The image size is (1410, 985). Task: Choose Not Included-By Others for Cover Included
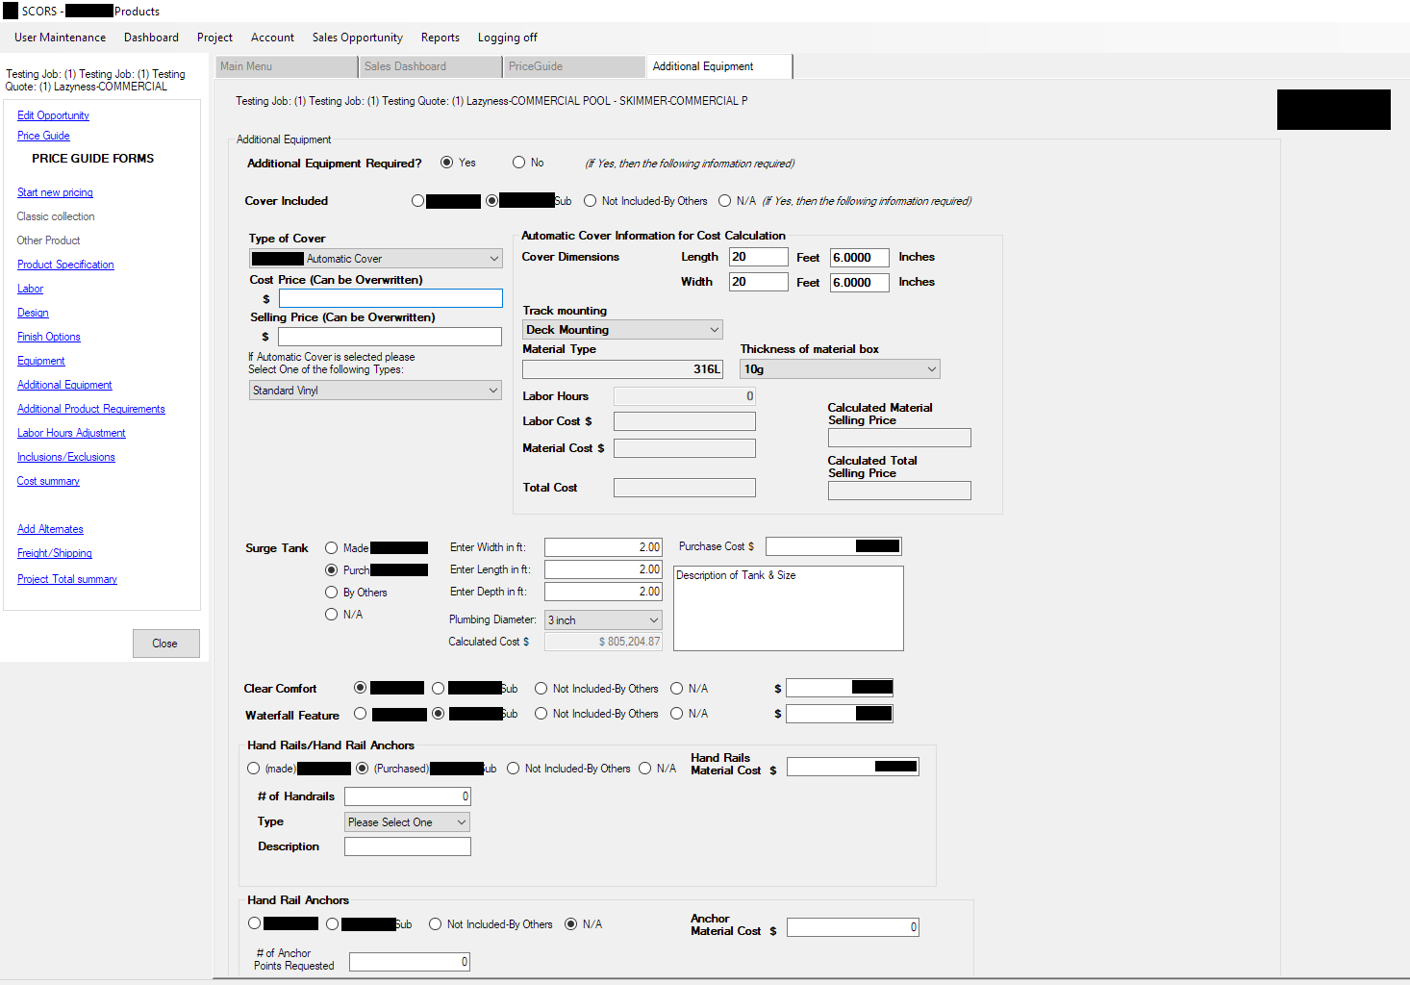click(591, 201)
